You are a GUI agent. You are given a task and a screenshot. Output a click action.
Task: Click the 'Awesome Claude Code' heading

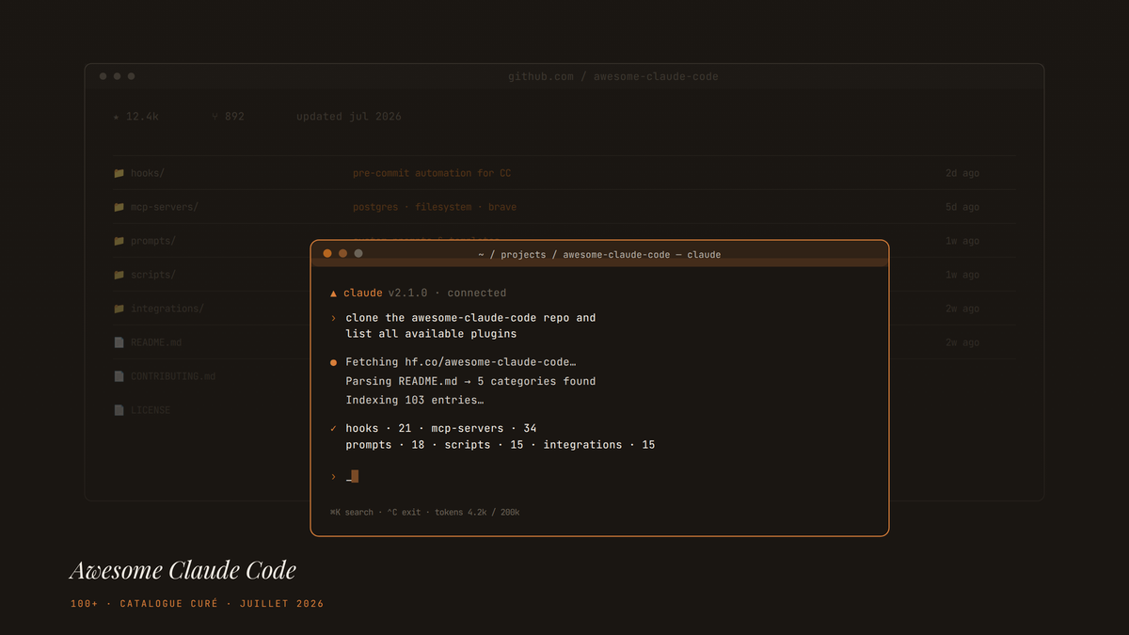click(x=183, y=570)
